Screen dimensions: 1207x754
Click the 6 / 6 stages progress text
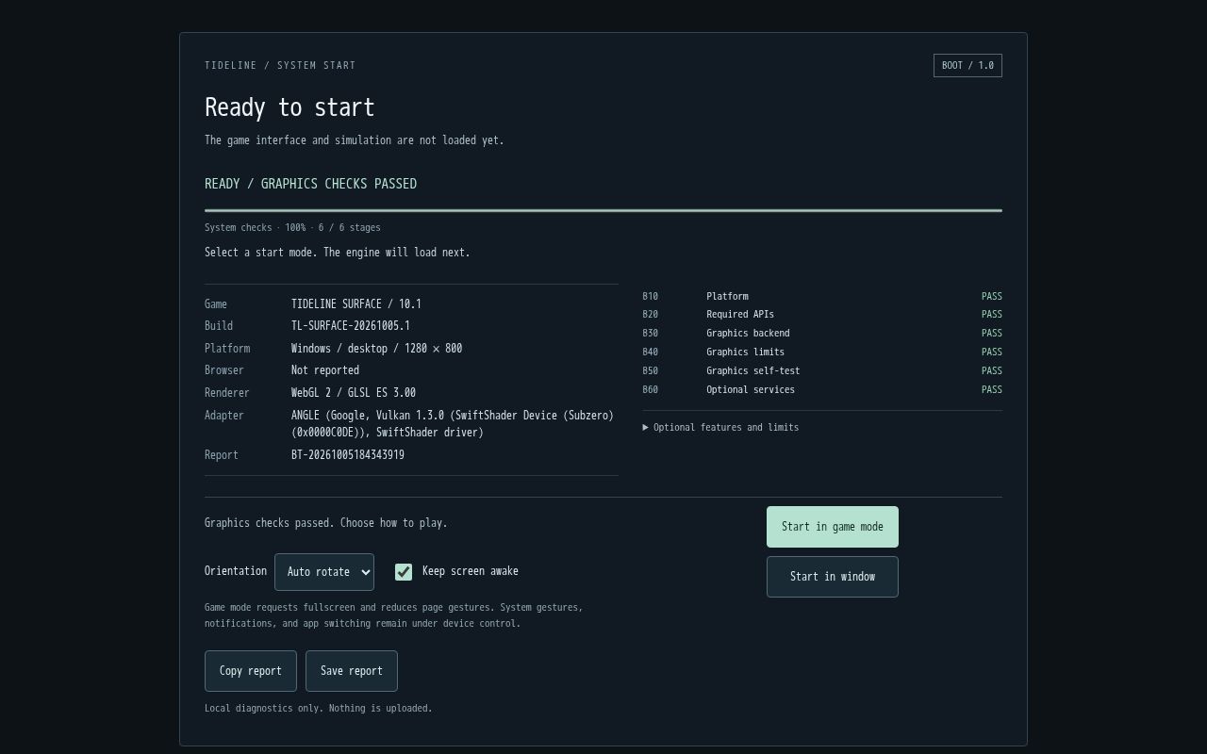coord(350,228)
